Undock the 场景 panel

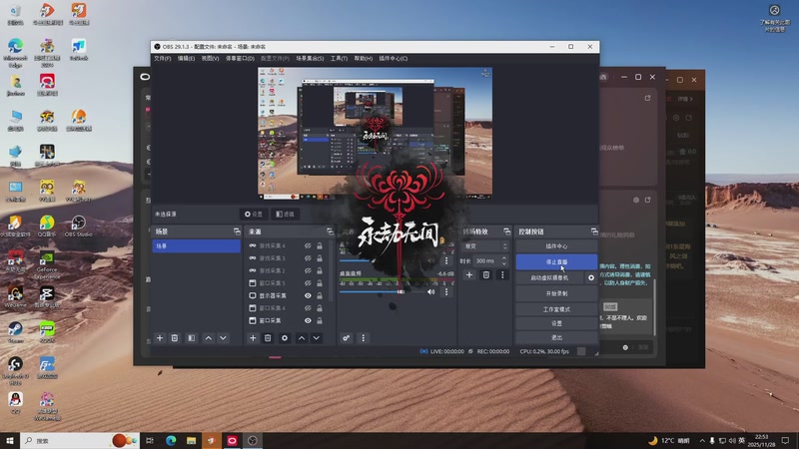point(237,231)
